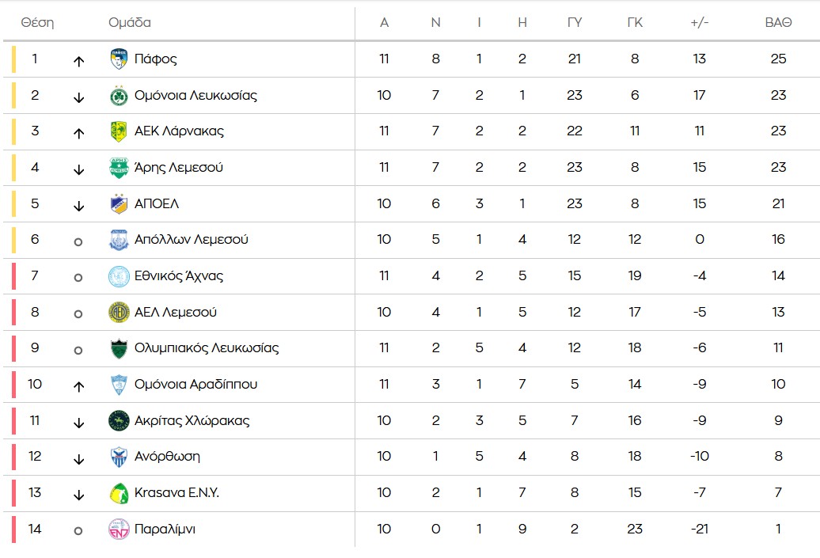
Task: Select the Krasava Ε.Ν.Υ. team logo
Action: click(119, 493)
